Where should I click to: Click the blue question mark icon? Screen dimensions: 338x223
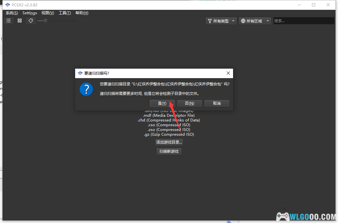pyautogui.click(x=86, y=90)
